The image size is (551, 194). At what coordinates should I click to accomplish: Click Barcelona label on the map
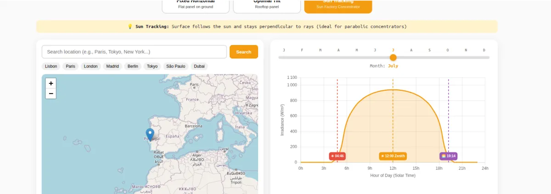point(193,126)
